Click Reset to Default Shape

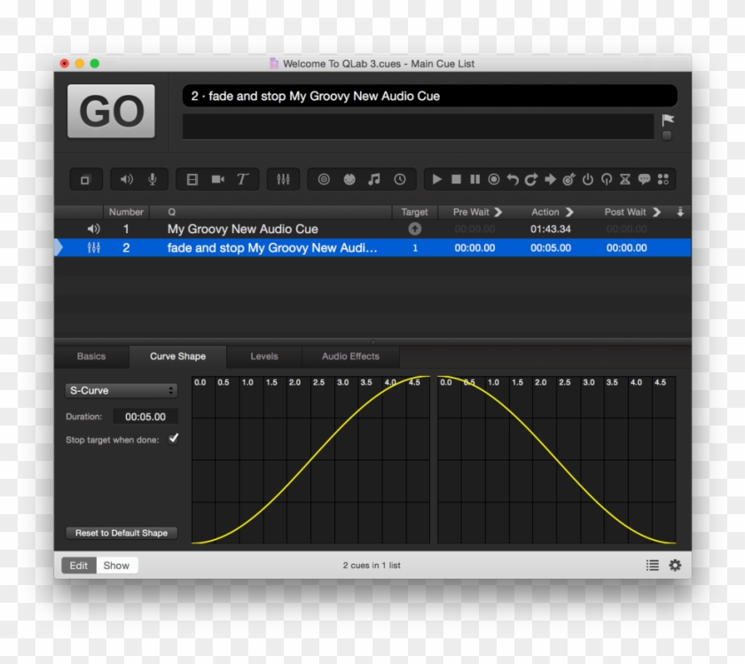[x=122, y=533]
